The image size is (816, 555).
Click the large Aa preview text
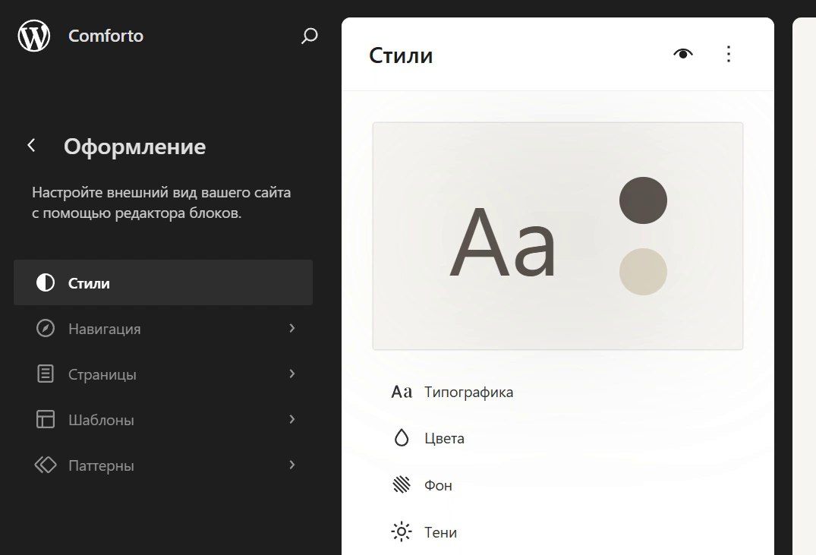click(503, 242)
